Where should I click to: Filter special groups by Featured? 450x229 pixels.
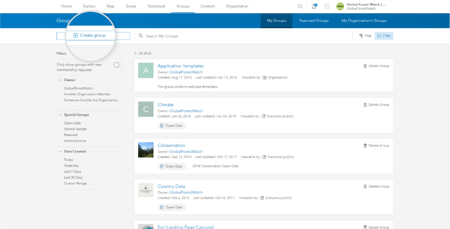tap(71, 135)
